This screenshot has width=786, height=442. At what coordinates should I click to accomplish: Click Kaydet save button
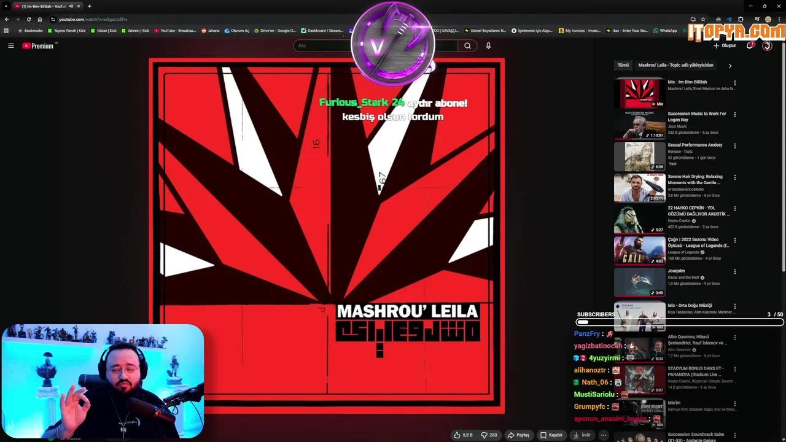(551, 435)
